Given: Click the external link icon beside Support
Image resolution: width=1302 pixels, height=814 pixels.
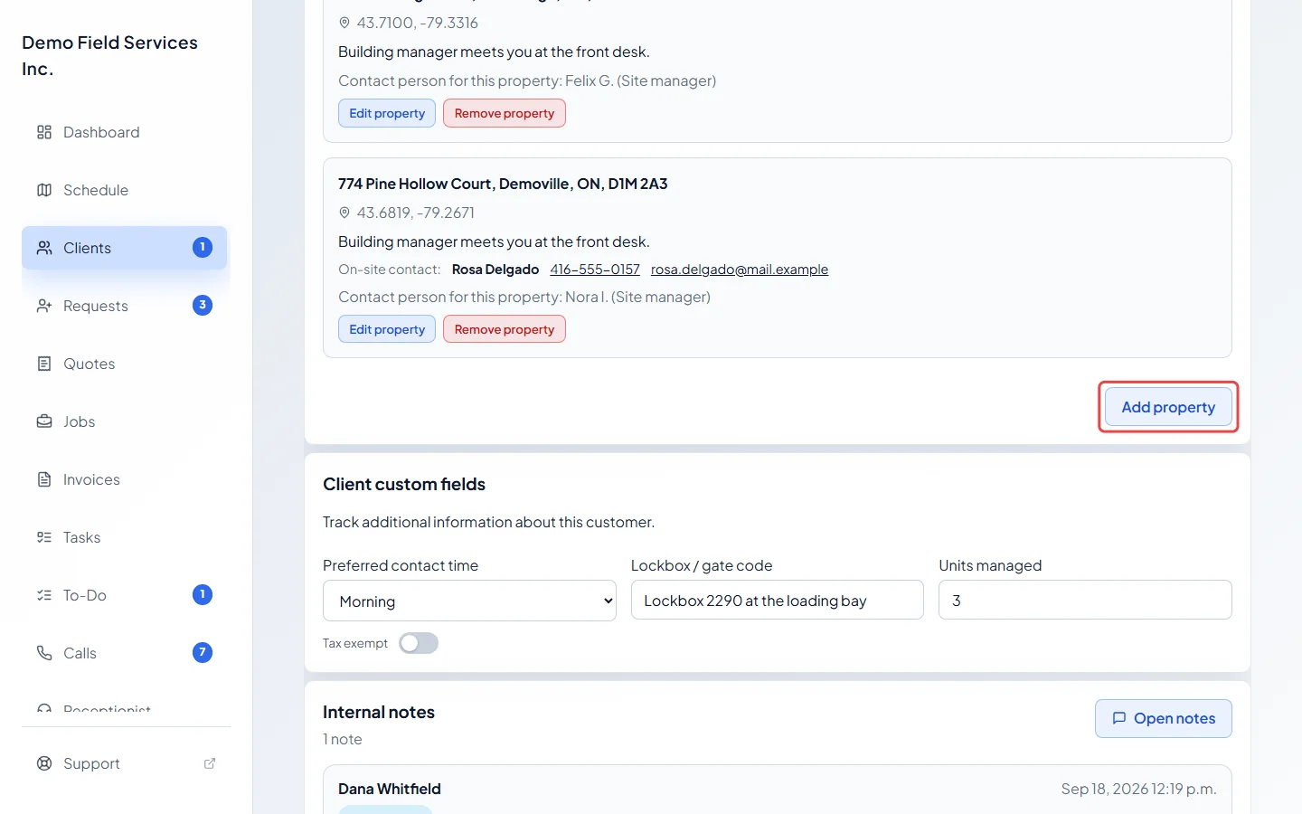Looking at the screenshot, I should click(210, 763).
